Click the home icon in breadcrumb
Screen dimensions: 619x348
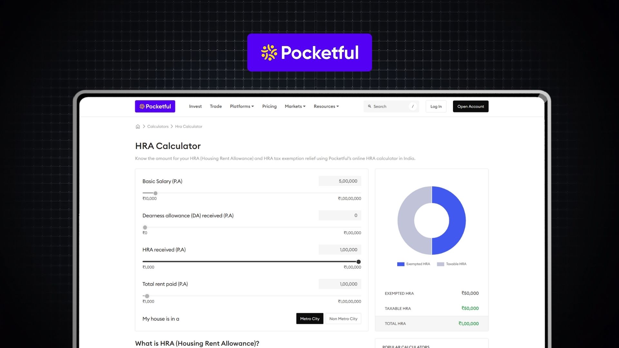pyautogui.click(x=138, y=127)
